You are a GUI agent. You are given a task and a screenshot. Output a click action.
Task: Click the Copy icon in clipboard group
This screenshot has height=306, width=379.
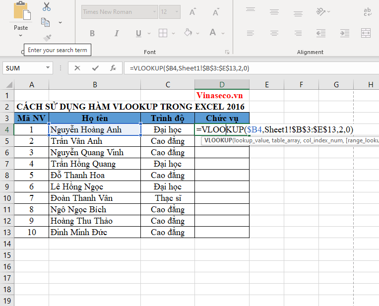point(46,22)
